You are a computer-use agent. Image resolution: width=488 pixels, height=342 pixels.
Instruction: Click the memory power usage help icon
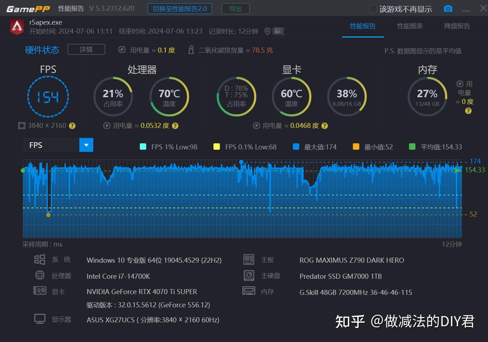pyautogui.click(x=468, y=111)
